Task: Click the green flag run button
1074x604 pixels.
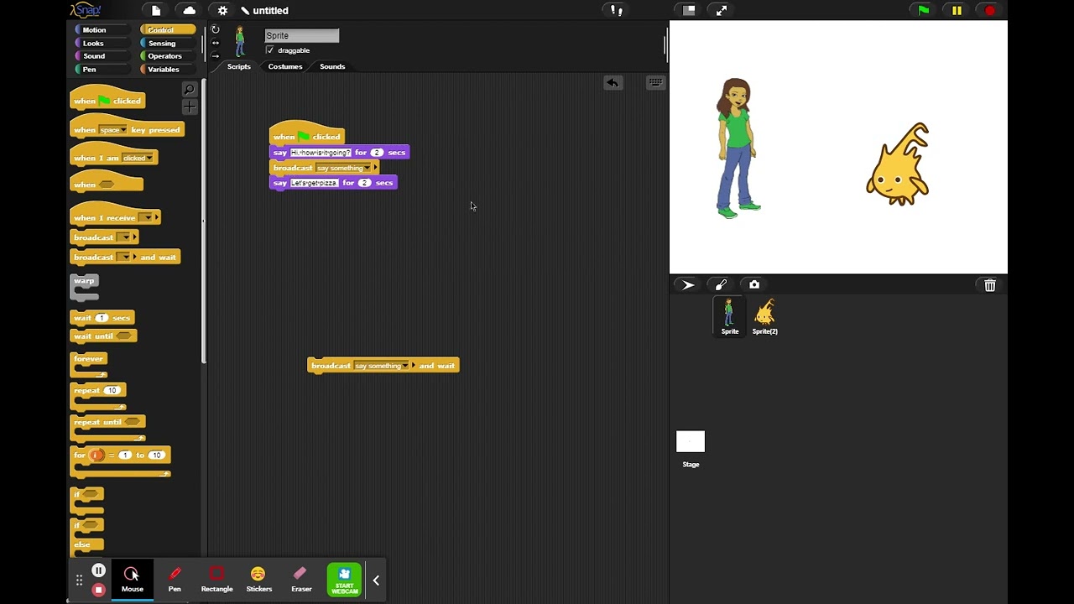Action: (x=923, y=10)
